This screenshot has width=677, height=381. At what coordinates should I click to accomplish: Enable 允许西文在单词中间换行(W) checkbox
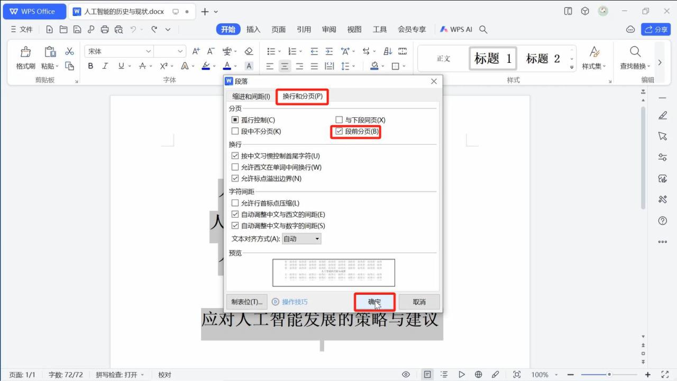pos(235,167)
